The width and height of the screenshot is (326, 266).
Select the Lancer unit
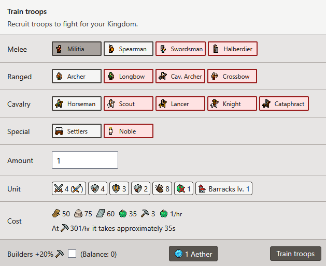tap(180, 104)
